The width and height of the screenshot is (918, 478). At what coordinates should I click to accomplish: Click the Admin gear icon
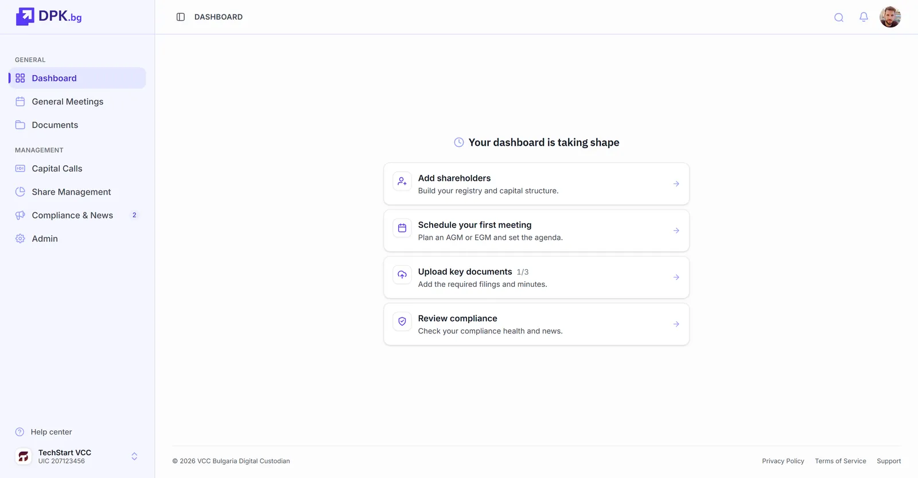pyautogui.click(x=20, y=239)
